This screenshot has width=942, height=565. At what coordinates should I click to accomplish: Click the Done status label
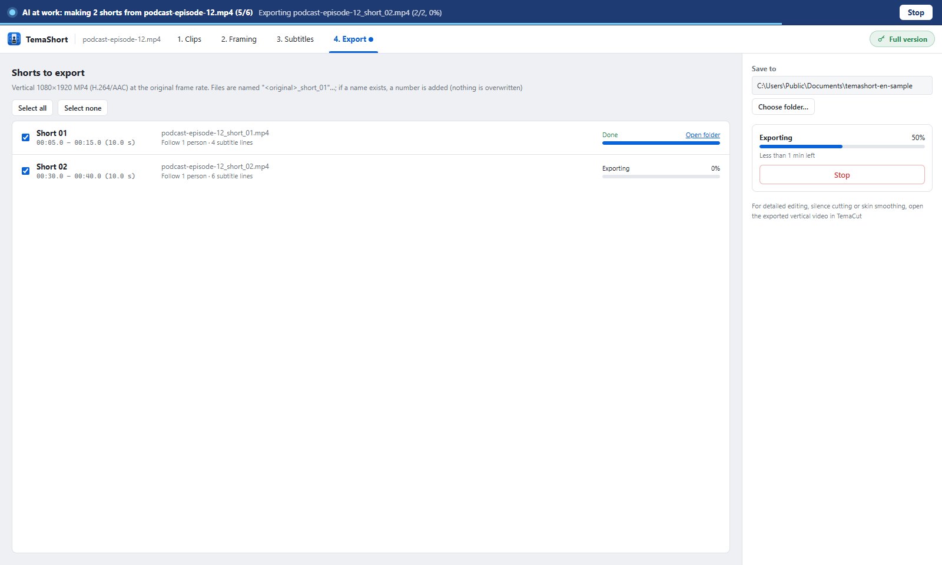[x=610, y=135]
